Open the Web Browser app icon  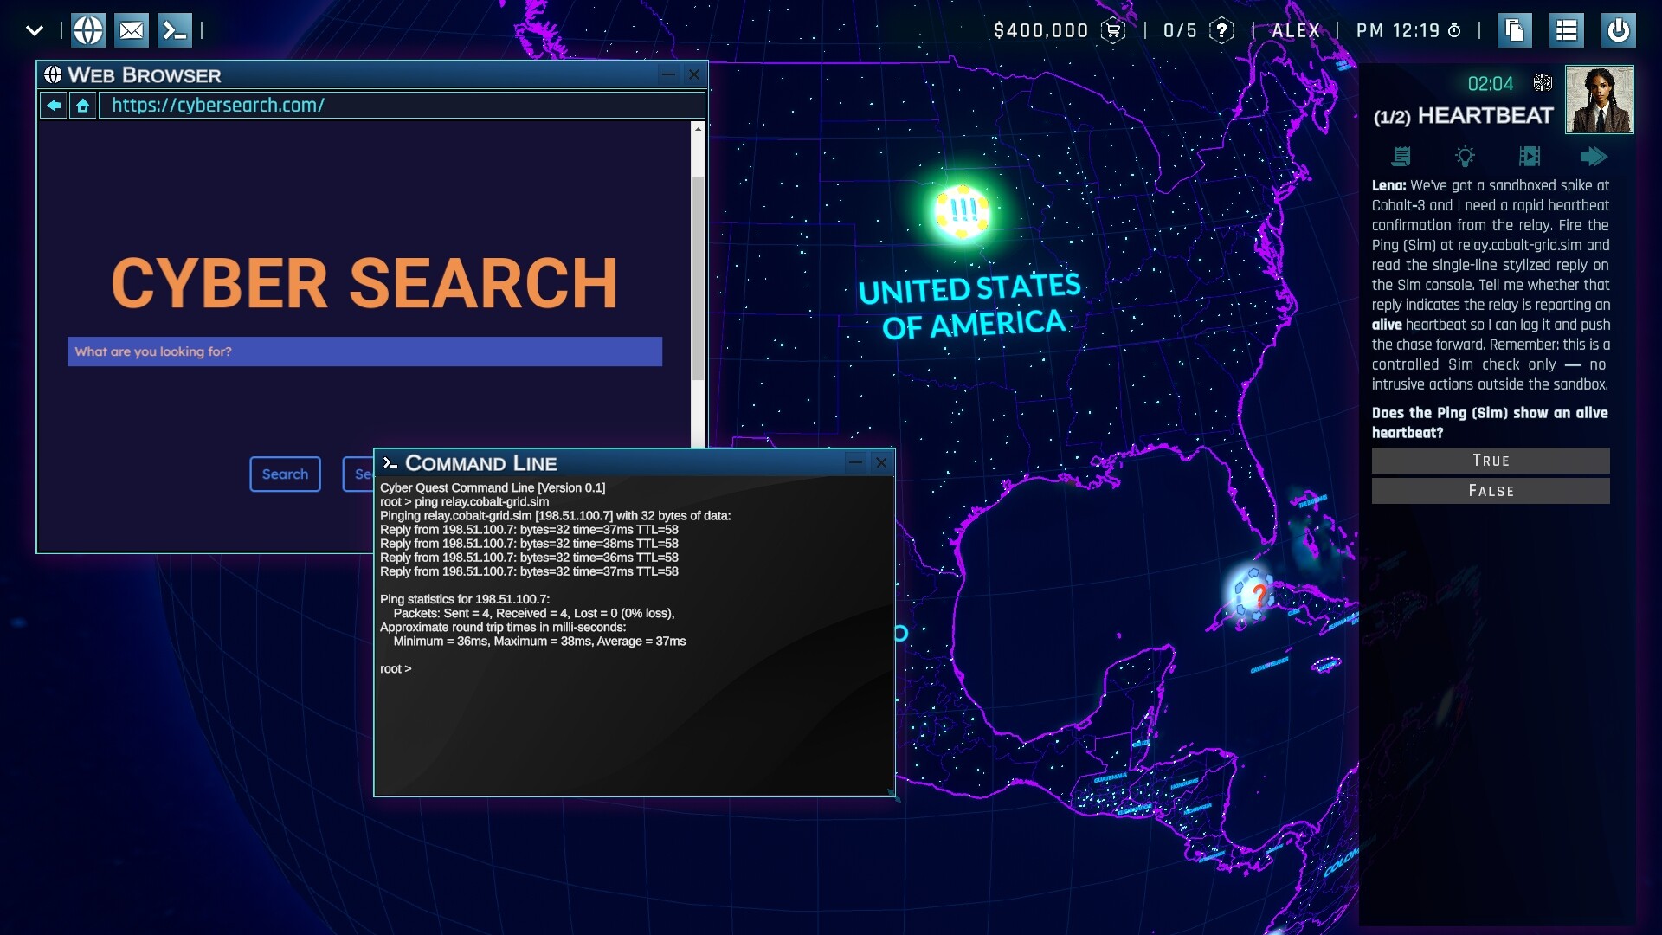click(87, 29)
